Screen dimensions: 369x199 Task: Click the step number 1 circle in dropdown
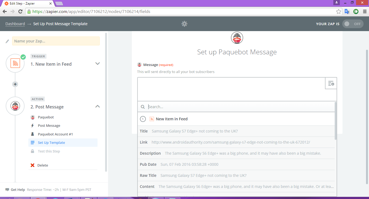click(x=143, y=119)
